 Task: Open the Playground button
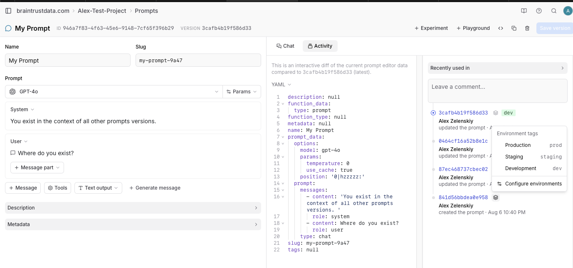473,28
